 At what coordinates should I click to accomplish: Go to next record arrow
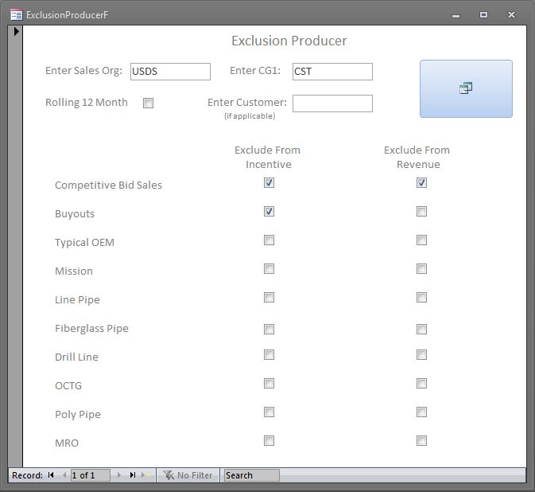[118, 475]
